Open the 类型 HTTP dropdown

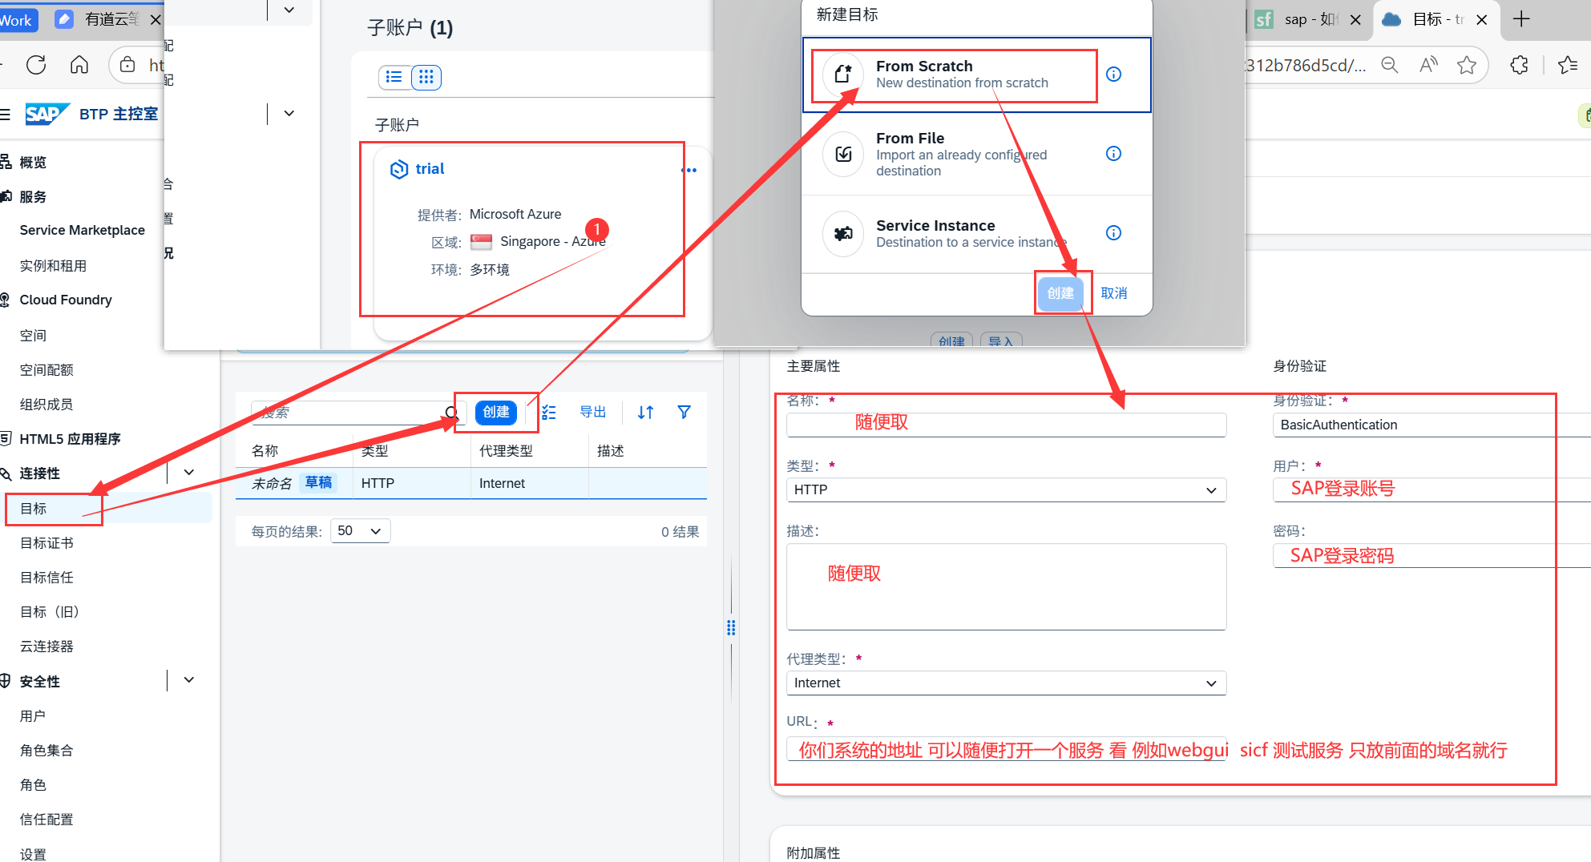1006,489
